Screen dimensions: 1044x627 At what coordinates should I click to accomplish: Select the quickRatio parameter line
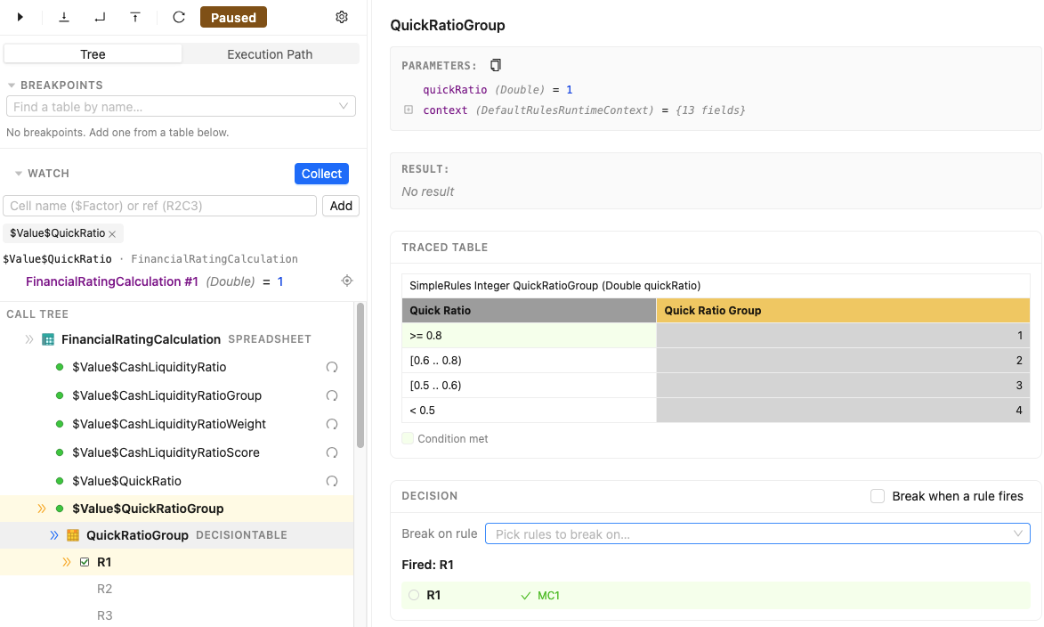click(x=498, y=90)
